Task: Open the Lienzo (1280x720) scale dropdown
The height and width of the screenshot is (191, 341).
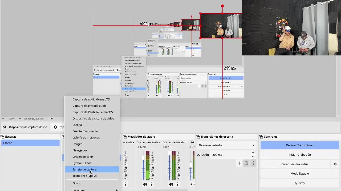Action: (x=52, y=119)
